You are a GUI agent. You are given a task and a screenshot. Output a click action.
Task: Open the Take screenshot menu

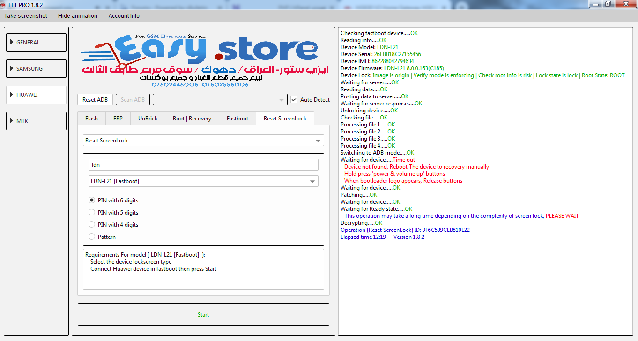tap(26, 16)
